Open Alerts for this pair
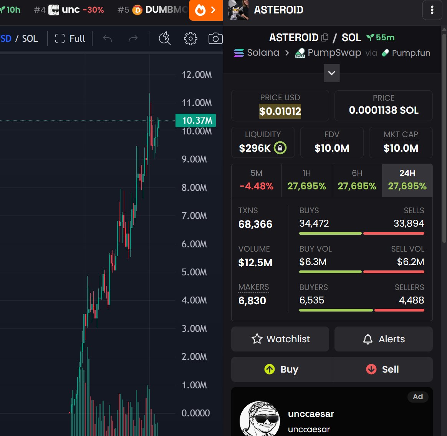The width and height of the screenshot is (447, 436). tap(383, 339)
